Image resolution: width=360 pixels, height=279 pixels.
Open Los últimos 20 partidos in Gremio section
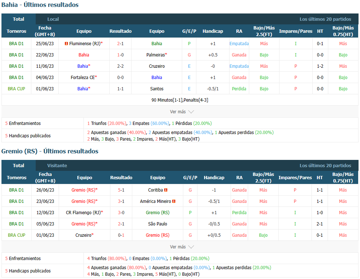pos(325,165)
